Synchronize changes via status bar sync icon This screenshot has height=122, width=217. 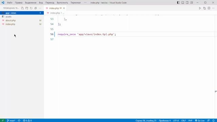click(x=19, y=121)
